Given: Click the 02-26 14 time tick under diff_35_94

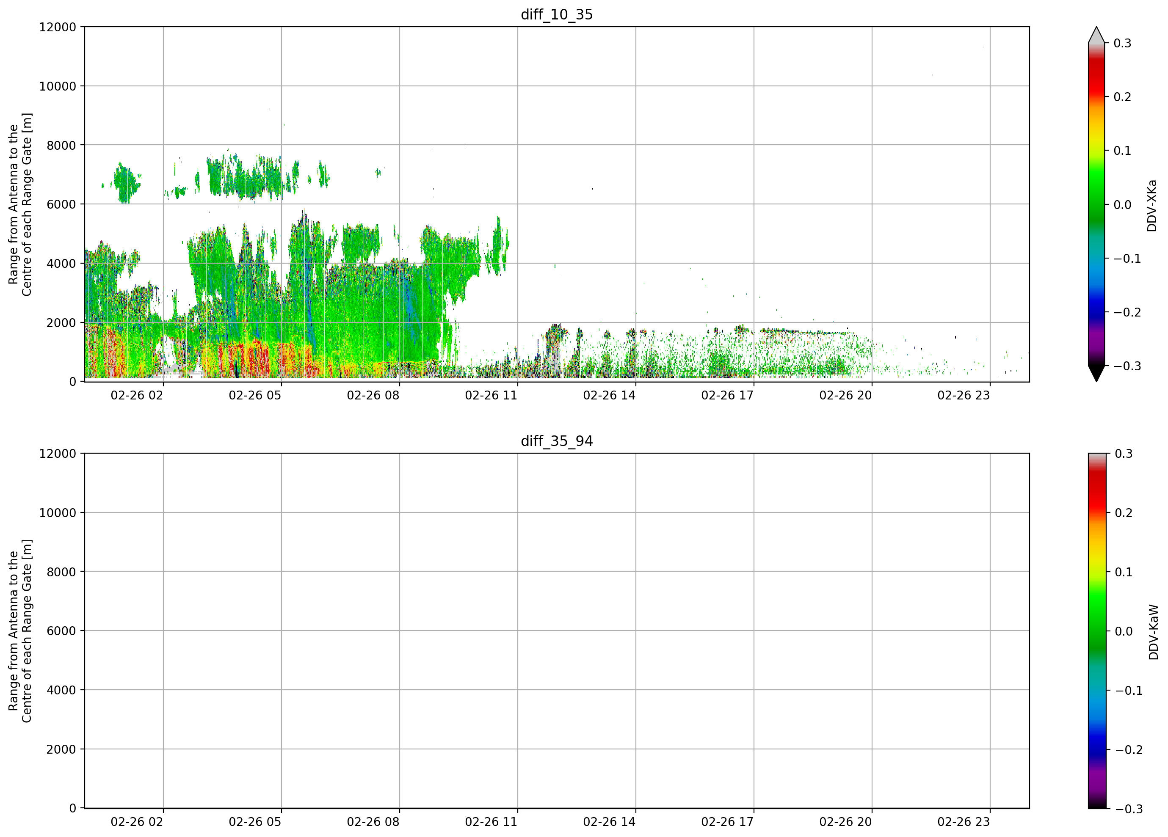Looking at the screenshot, I should (x=609, y=822).
